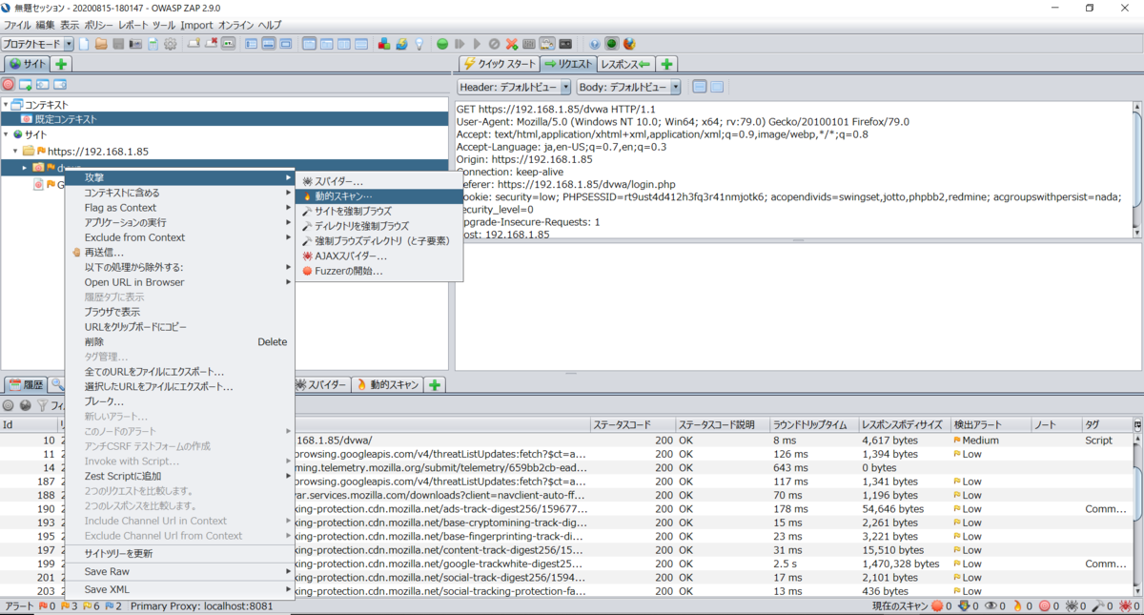1144x615 pixels.
Task: Click the green plus next to Response tab
Action: (666, 64)
